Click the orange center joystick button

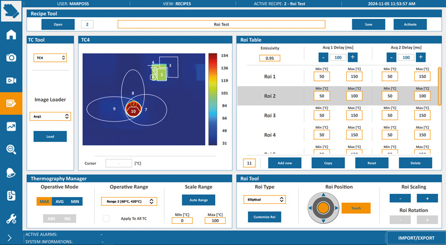tap(323, 208)
